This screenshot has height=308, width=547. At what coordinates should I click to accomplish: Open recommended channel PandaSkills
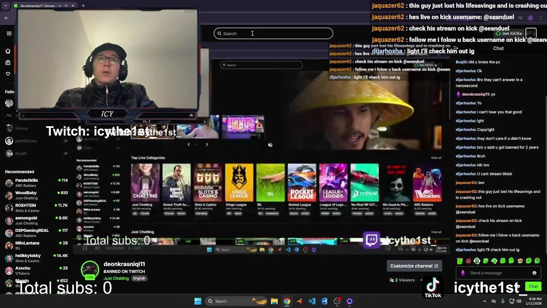[36, 183]
